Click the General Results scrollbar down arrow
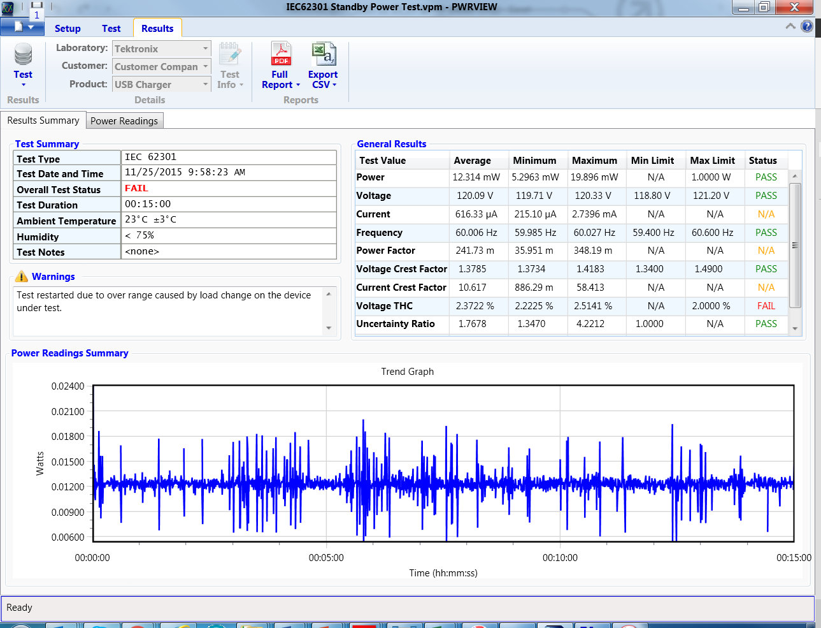 795,329
